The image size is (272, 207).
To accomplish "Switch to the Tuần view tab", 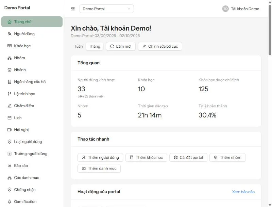I will (x=79, y=46).
